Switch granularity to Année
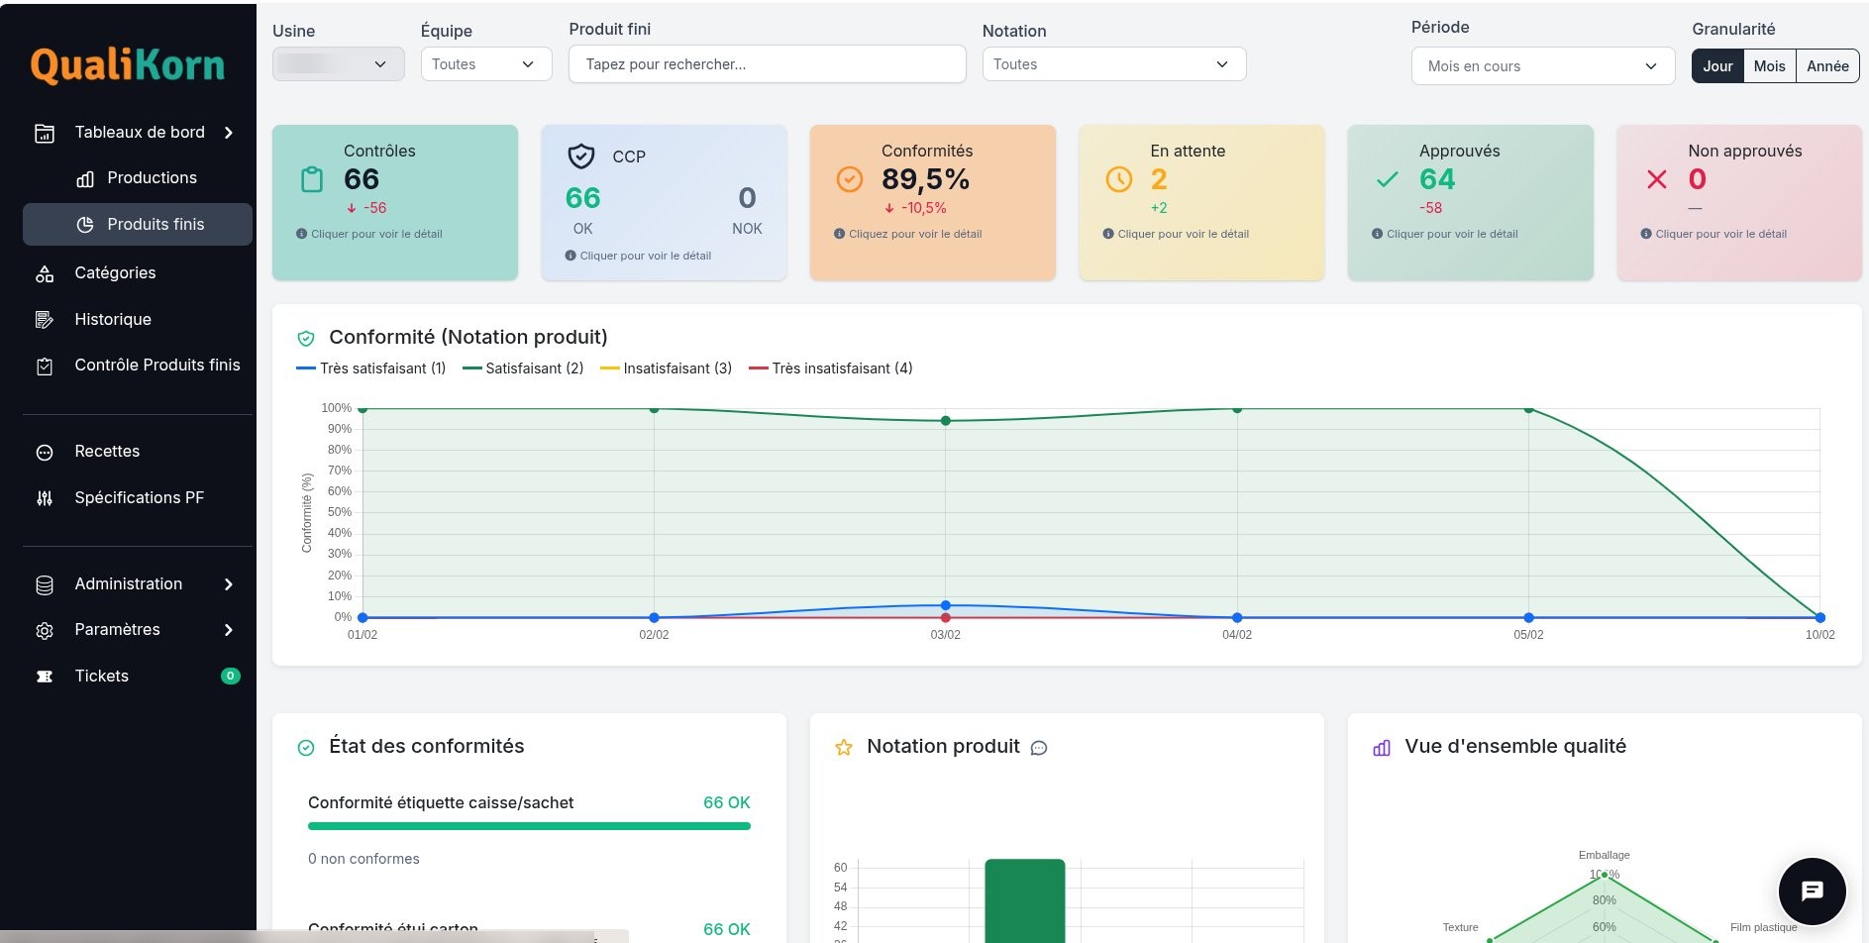1869x943 pixels. [x=1827, y=65]
